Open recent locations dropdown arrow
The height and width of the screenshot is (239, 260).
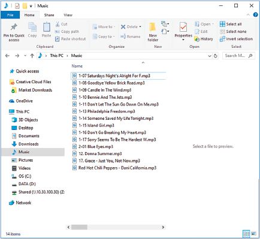(25, 56)
